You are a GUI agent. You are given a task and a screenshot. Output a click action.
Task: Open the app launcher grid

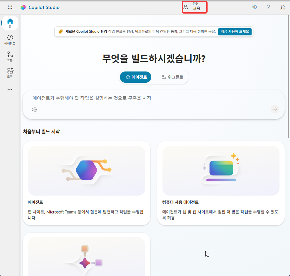click(x=10, y=7)
